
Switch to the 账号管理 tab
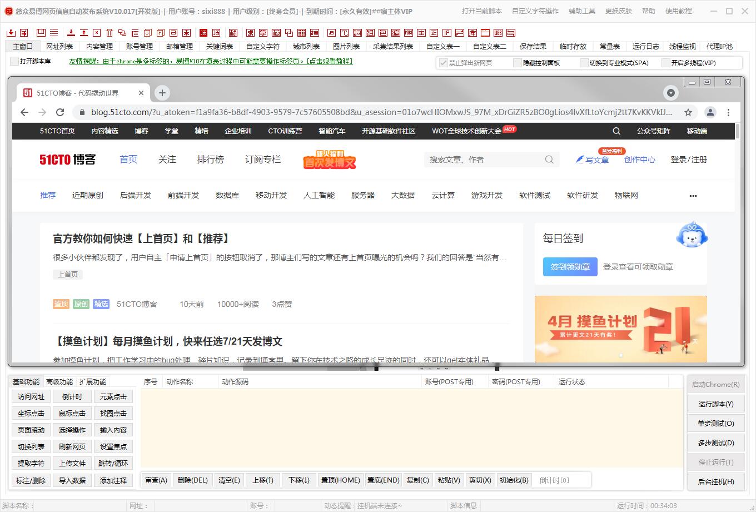pos(140,46)
